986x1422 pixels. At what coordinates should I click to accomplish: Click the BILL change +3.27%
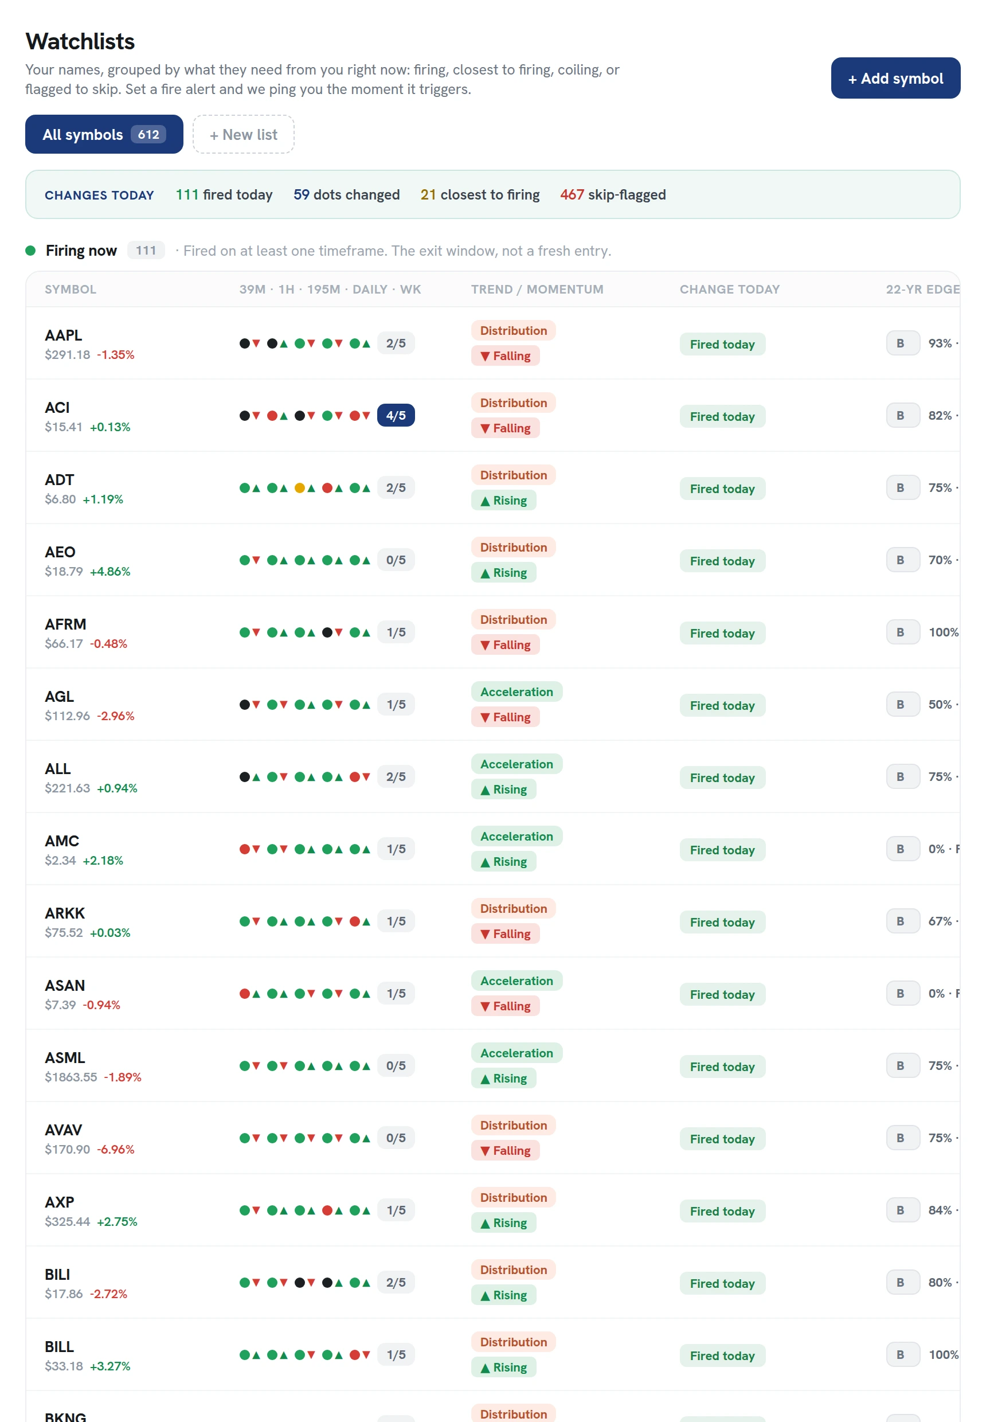[110, 1366]
